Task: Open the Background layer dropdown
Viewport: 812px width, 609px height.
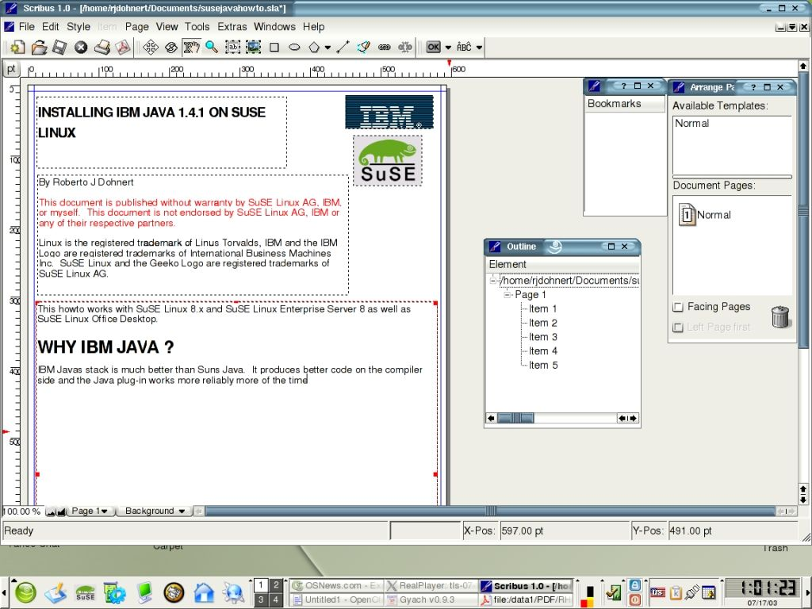Action: click(155, 511)
